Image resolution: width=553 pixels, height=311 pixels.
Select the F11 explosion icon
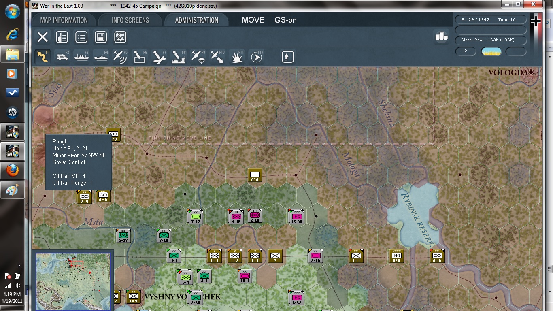237,57
